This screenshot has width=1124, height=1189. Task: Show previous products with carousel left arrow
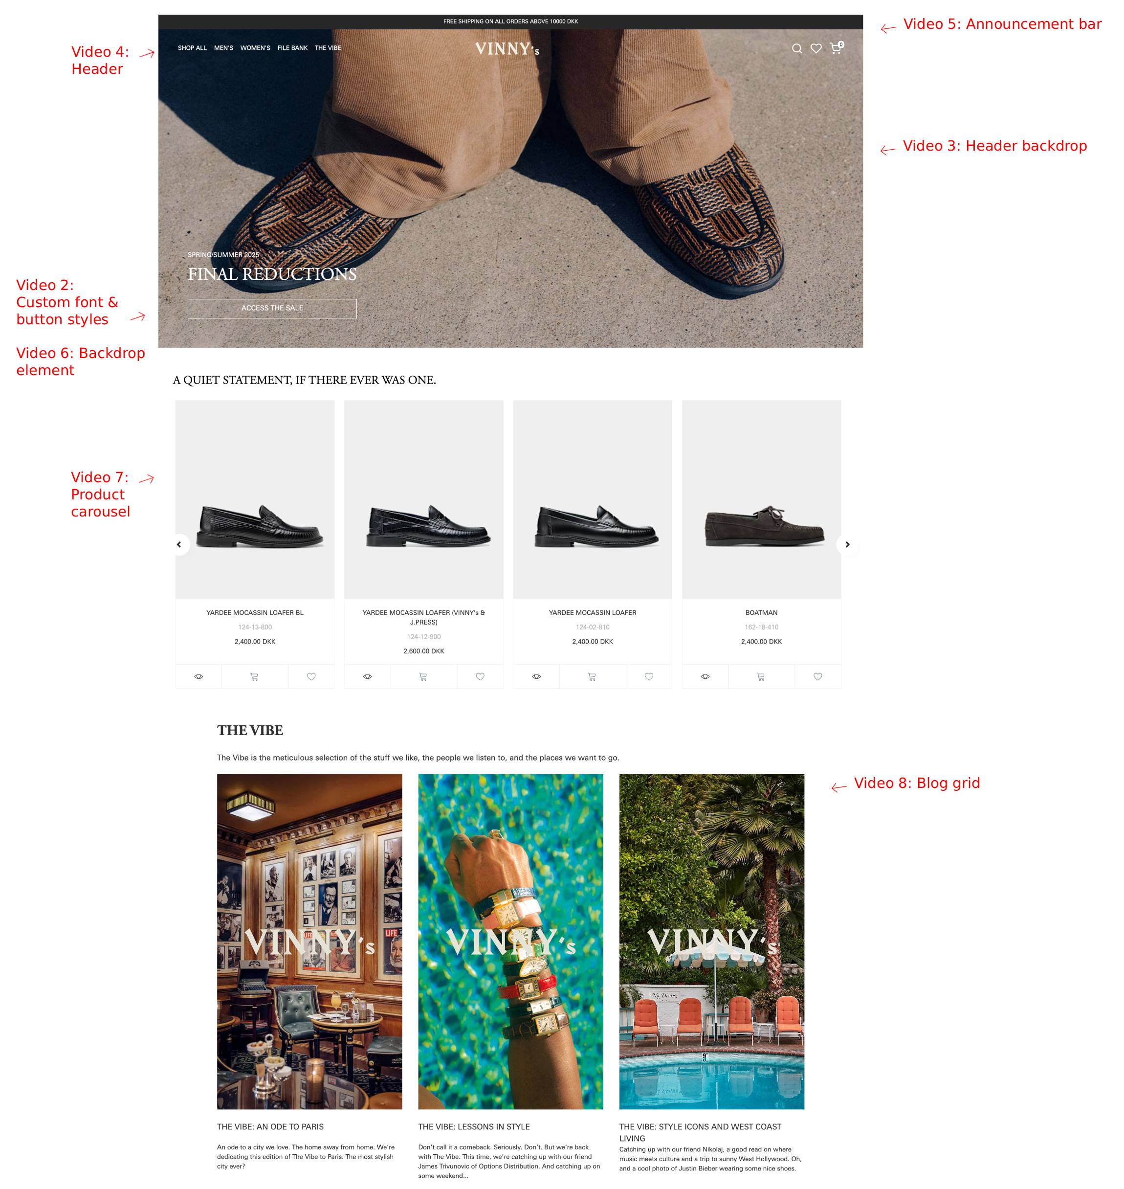179,544
